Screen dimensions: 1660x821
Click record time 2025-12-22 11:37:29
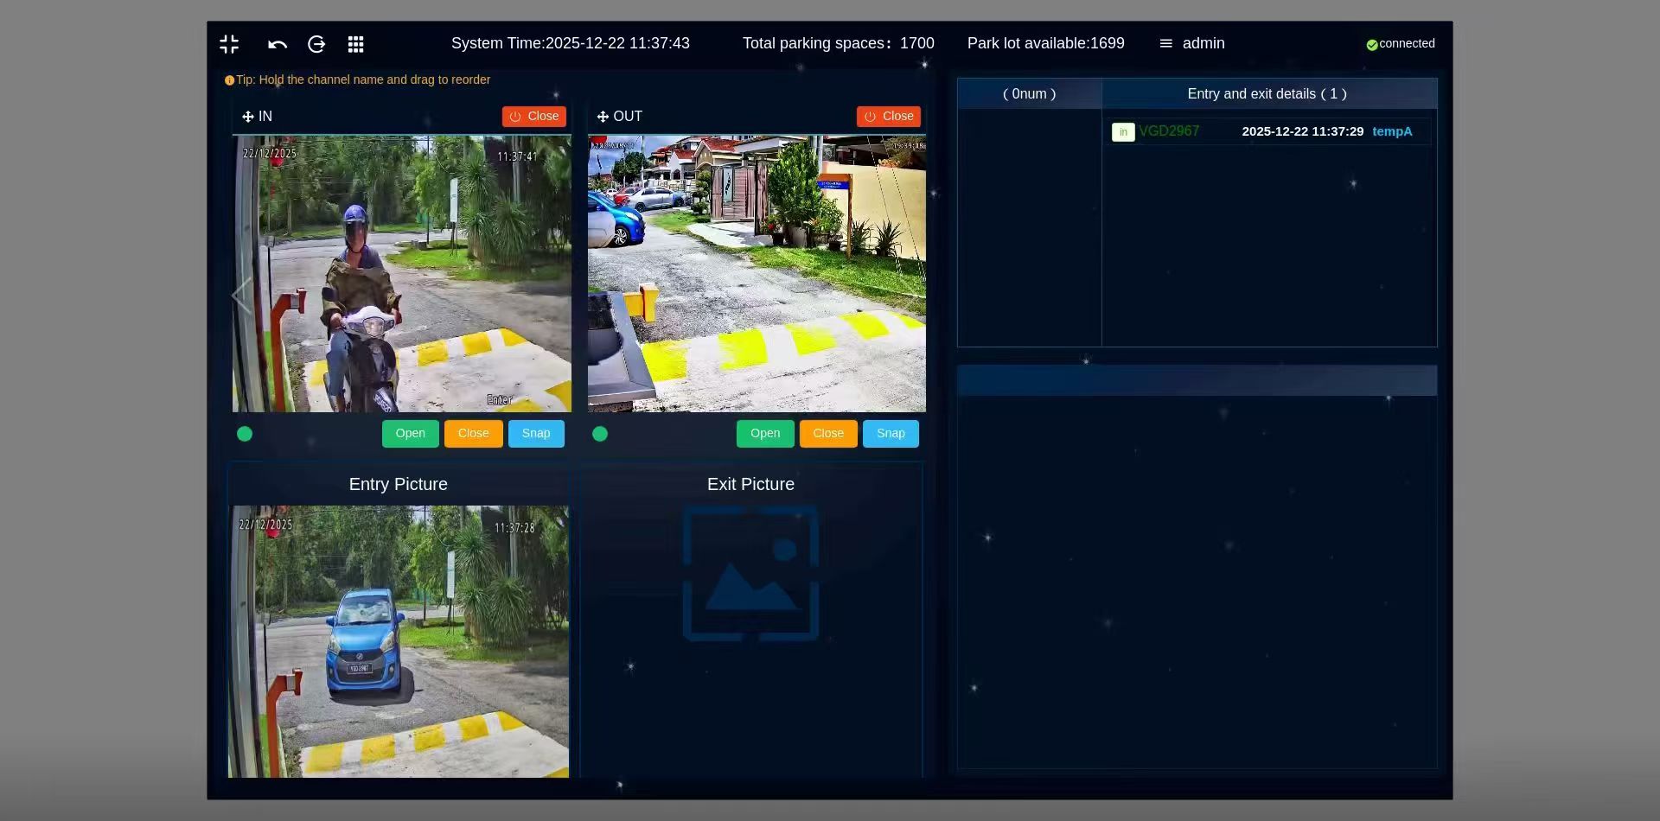1303,131
